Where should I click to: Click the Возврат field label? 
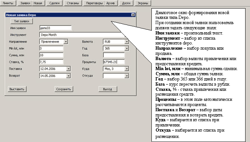click(15, 76)
